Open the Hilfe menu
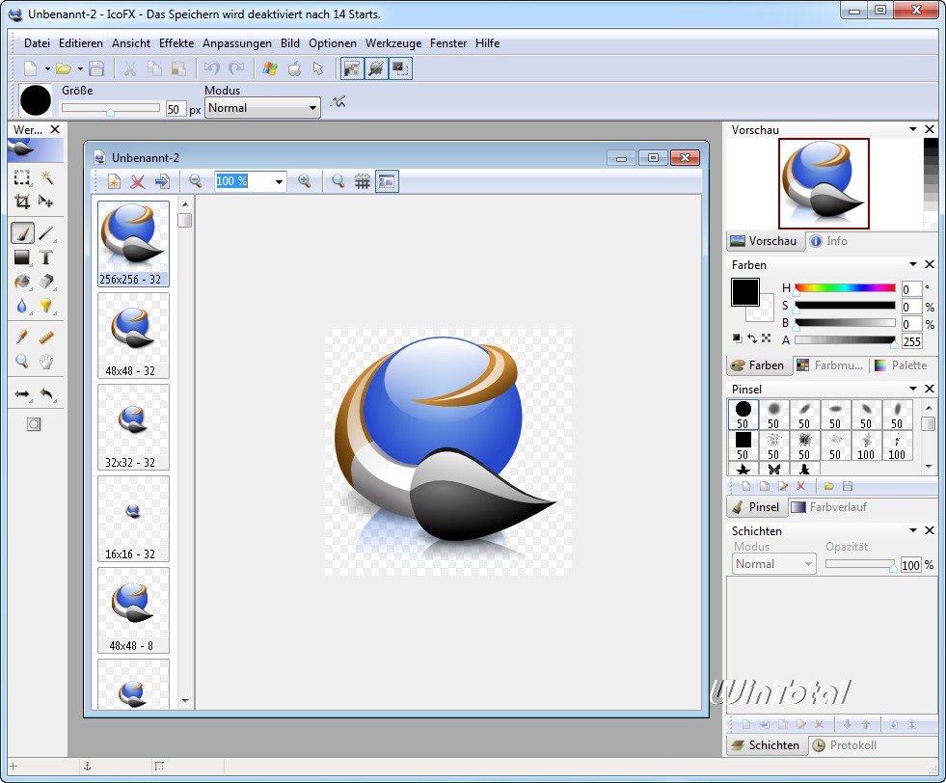The width and height of the screenshot is (946, 783). (x=487, y=43)
